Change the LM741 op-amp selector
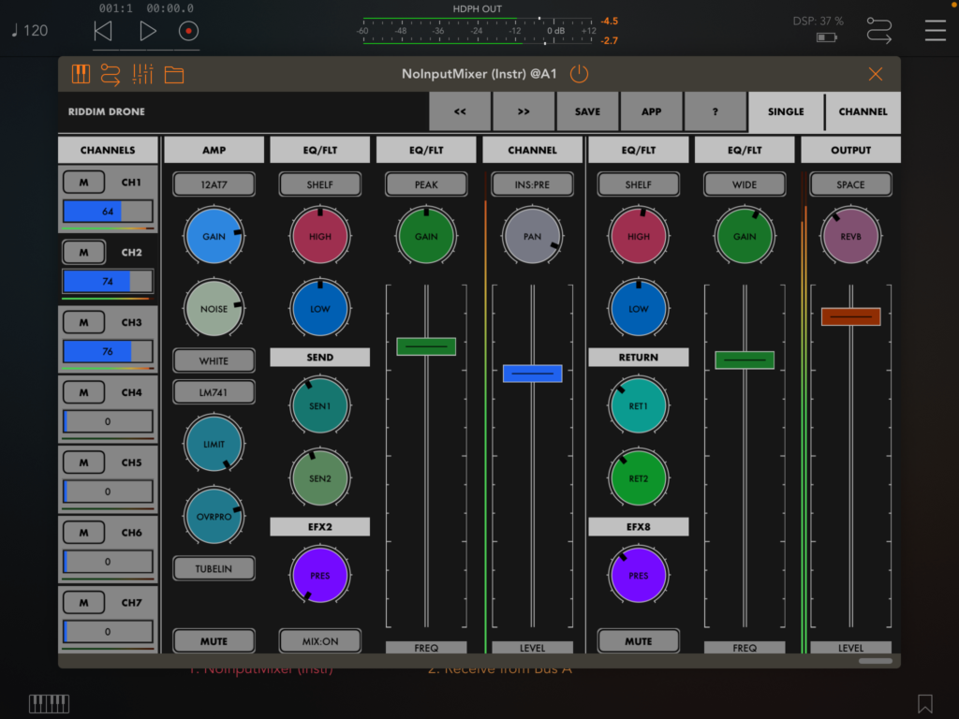959x719 pixels. tap(214, 392)
